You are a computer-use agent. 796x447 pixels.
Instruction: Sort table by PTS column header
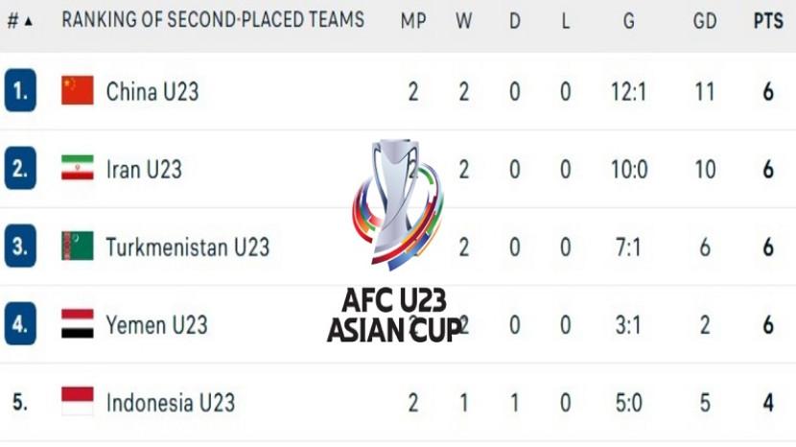coord(767,21)
